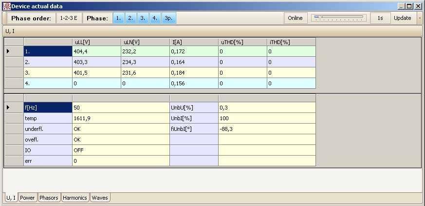This screenshot has width=425, height=206.
Task: Select the underfl. row label
Action: coord(48,129)
